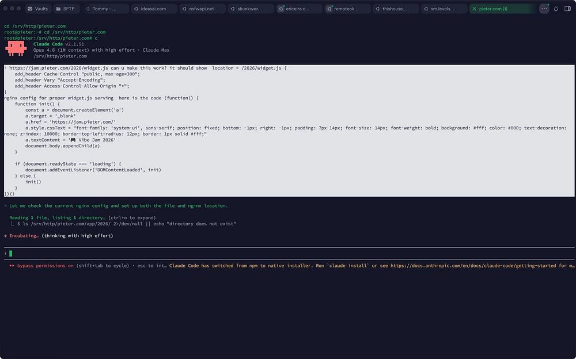This screenshot has width=576, height=359.
Task: Click the SFTP folder icon
Action: (58, 9)
